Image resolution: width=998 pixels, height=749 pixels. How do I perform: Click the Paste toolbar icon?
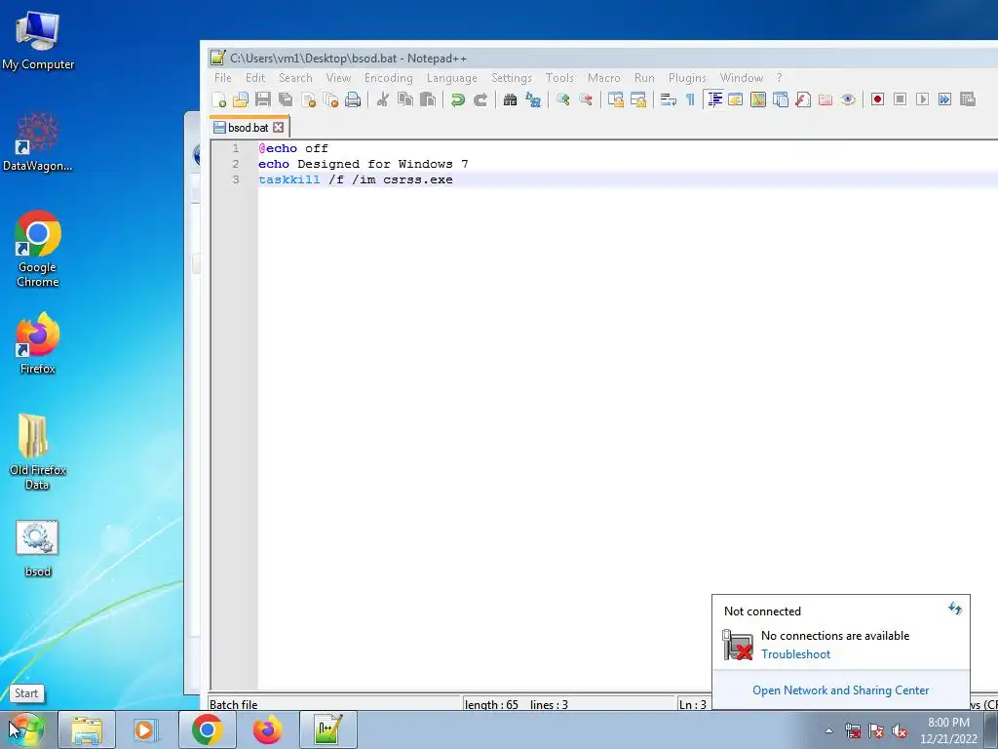click(x=429, y=99)
